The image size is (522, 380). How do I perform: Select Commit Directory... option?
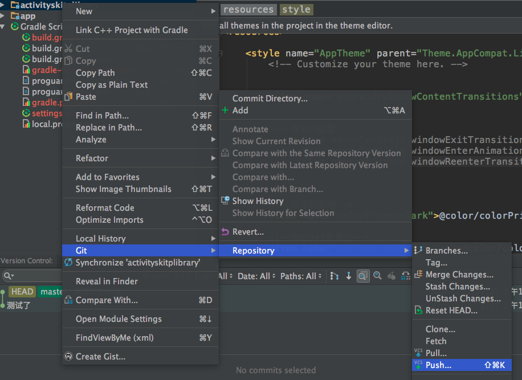[x=315, y=99]
